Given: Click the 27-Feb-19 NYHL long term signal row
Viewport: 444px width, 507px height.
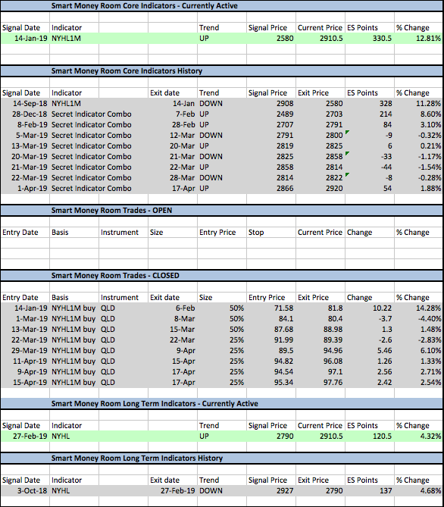Looking at the screenshot, I should pos(222,437).
